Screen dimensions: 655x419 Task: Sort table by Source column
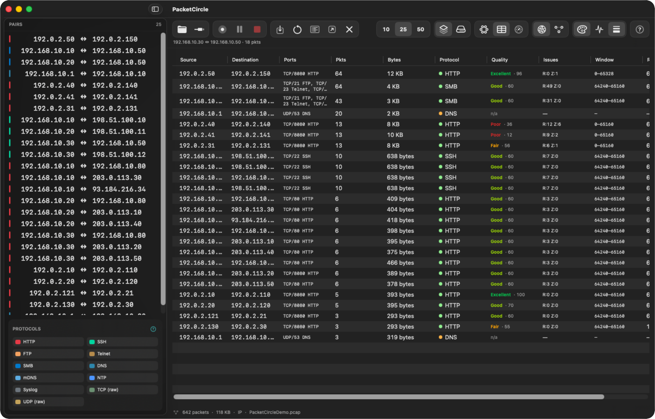tap(188, 60)
